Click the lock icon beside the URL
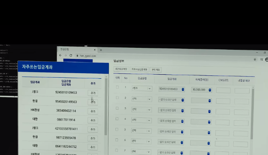 (x=77, y=56)
